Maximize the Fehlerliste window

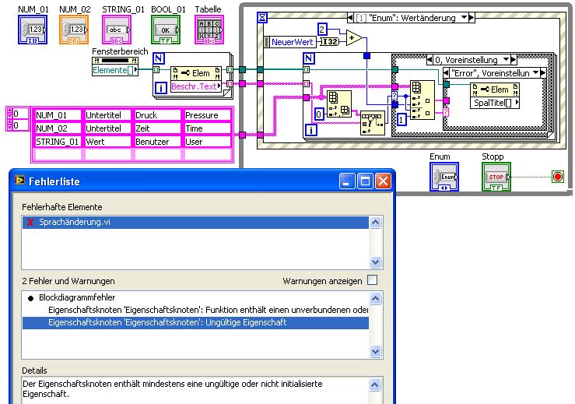tap(365, 181)
